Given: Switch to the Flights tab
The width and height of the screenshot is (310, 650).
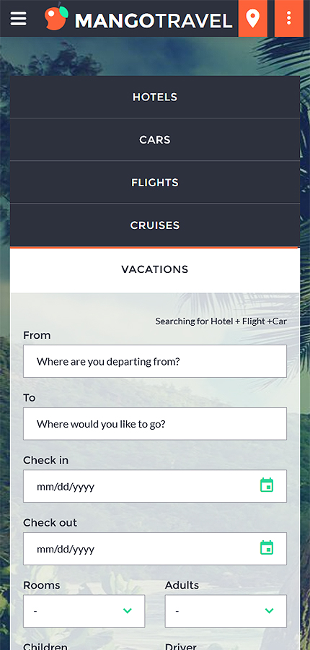Looking at the screenshot, I should (x=155, y=183).
